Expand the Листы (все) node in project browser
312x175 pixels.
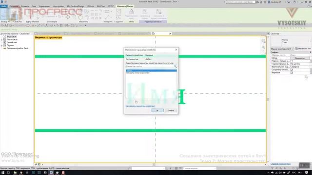(2, 40)
